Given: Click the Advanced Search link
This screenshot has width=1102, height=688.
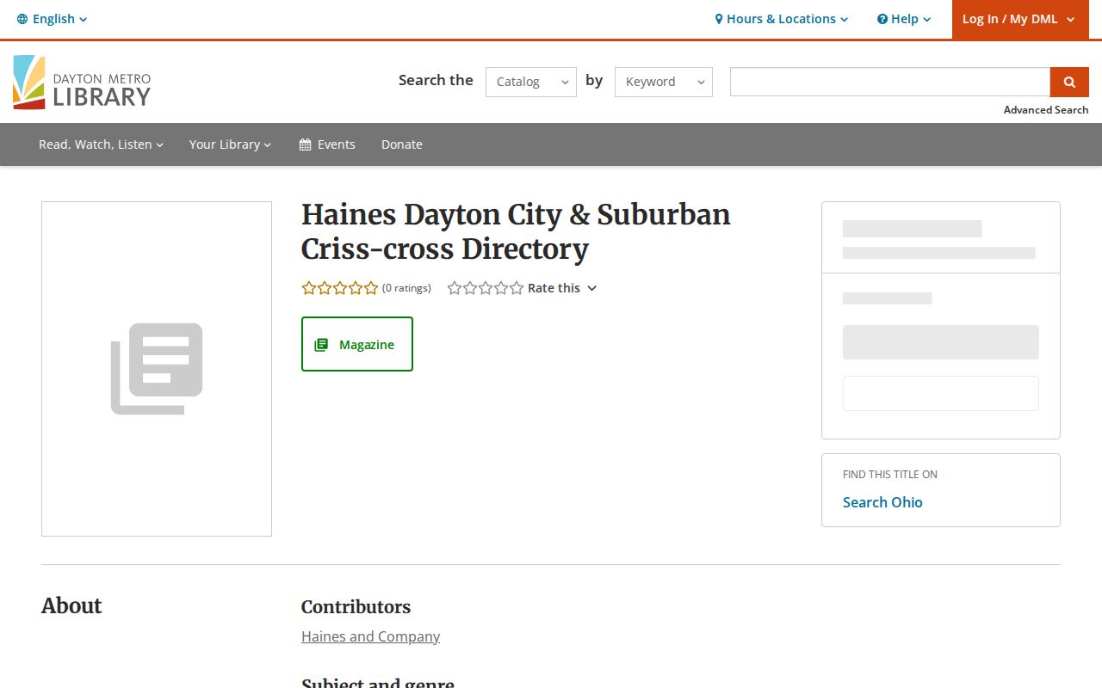Looking at the screenshot, I should [x=1046, y=110].
